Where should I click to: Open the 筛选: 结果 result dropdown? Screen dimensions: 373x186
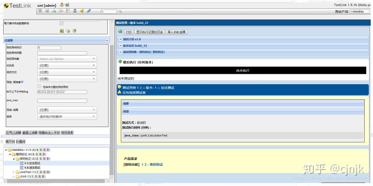click(67, 110)
